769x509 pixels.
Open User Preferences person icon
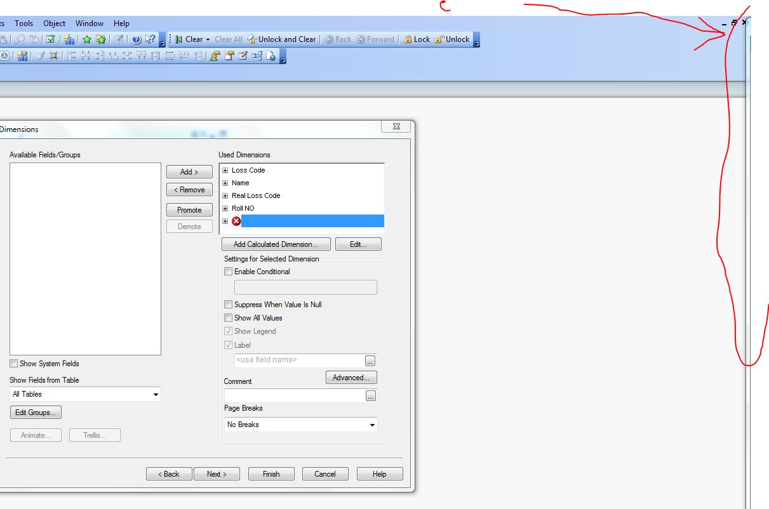[x=215, y=56]
